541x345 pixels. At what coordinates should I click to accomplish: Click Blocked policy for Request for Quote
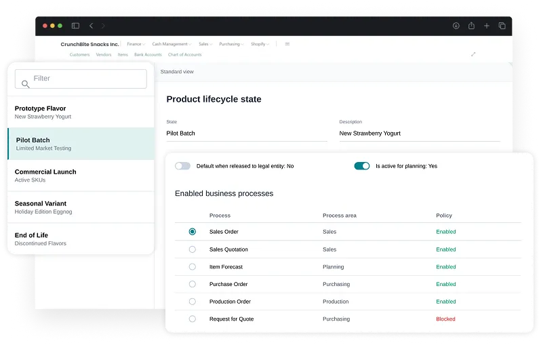coord(445,319)
